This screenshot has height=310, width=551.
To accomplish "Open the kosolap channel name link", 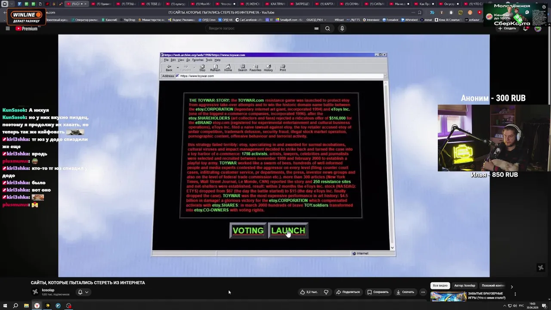I will [x=48, y=290].
